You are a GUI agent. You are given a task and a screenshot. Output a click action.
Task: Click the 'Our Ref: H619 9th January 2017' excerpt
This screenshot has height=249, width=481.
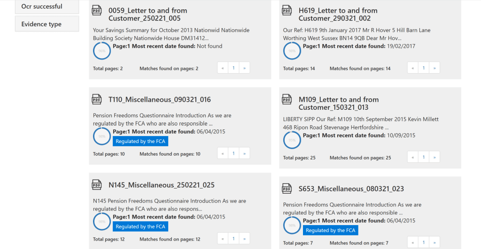point(357,34)
